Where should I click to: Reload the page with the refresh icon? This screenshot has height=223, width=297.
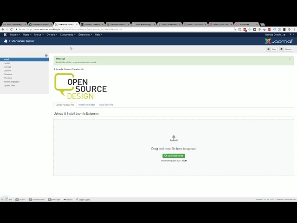coord(11,29)
